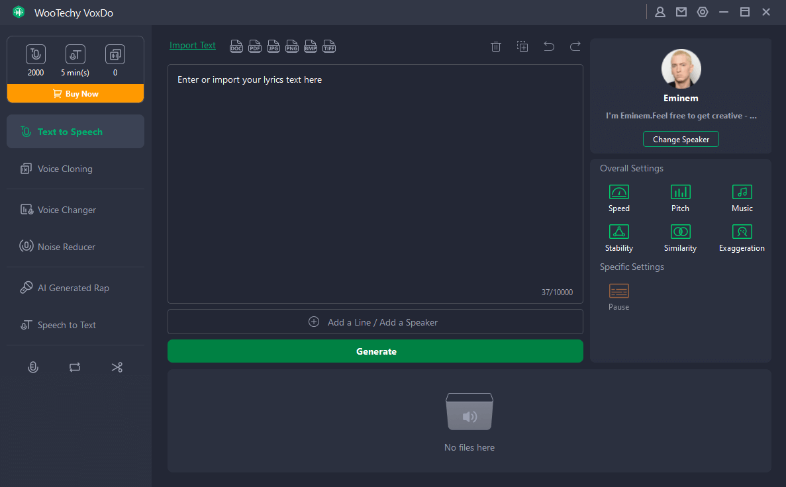
Task: Switch to Voice Cloning
Action: point(65,169)
